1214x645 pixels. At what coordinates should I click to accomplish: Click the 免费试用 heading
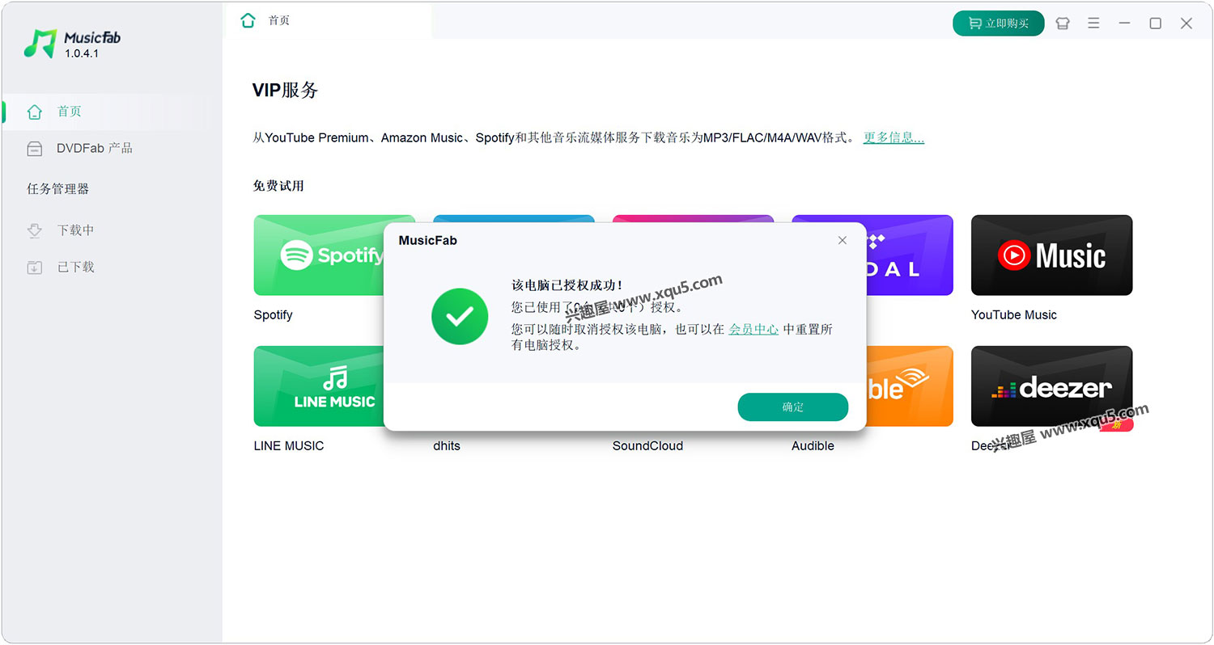(x=278, y=186)
